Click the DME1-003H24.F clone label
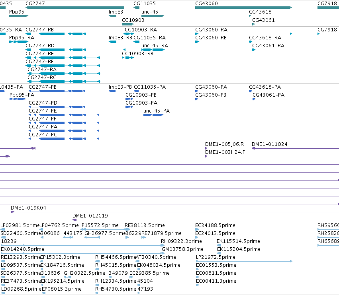Viewport: 339px width, 295px height. coord(225,152)
